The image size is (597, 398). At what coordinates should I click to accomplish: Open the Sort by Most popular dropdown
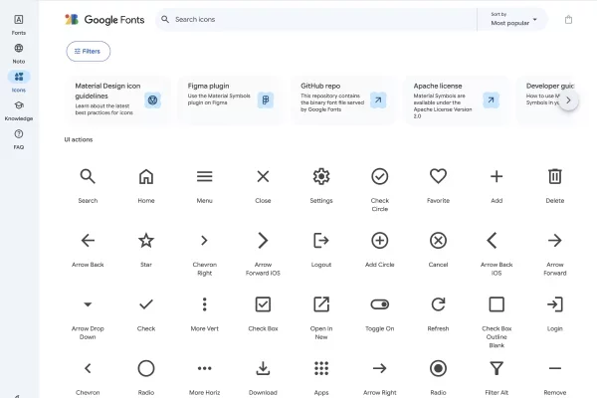click(517, 19)
